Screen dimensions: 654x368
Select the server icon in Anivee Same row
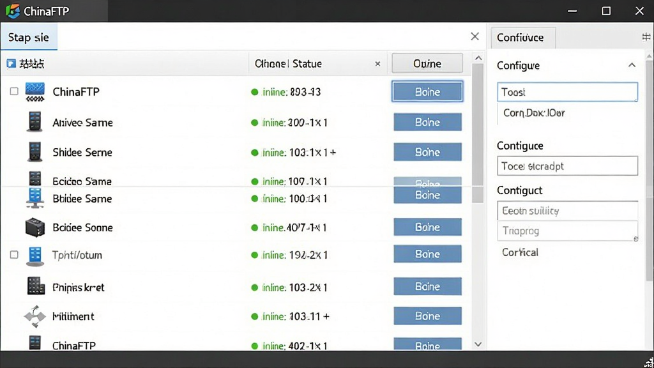[34, 122]
